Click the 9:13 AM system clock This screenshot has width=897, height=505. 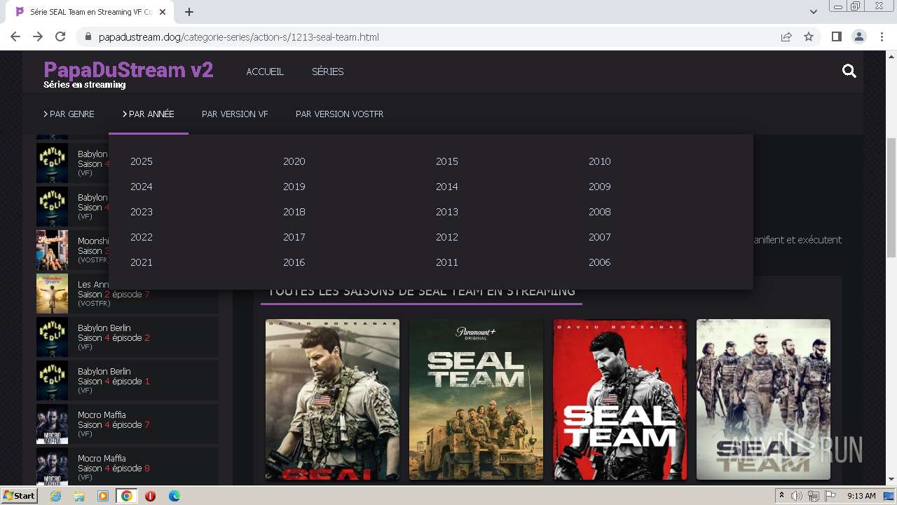click(861, 496)
